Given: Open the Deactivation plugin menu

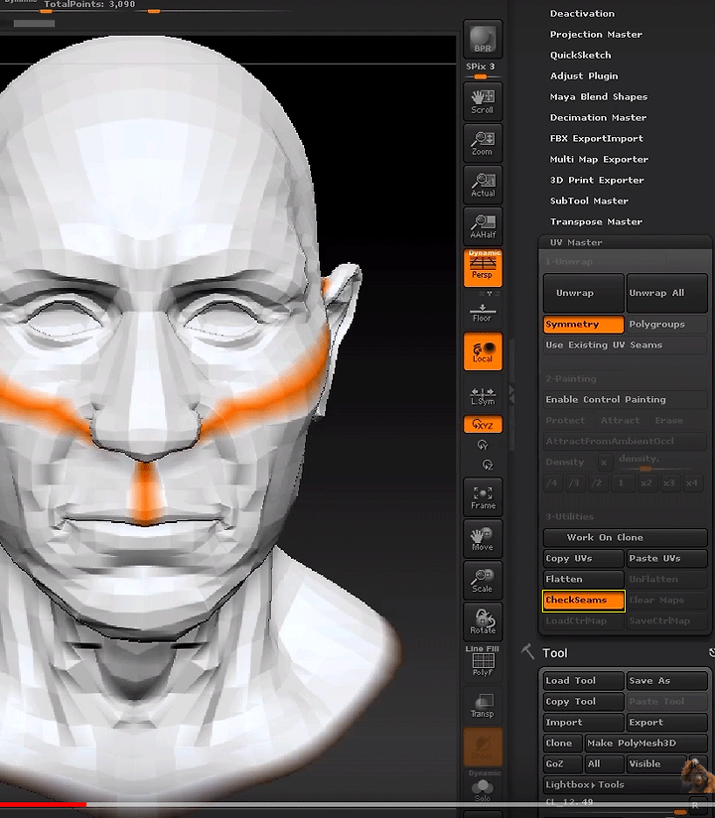Looking at the screenshot, I should tap(582, 14).
